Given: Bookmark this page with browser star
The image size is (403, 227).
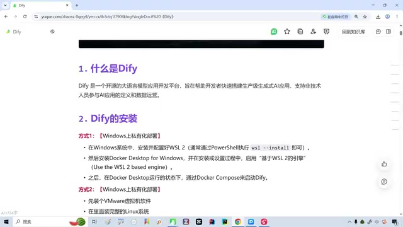Looking at the screenshot, I should click(365, 17).
